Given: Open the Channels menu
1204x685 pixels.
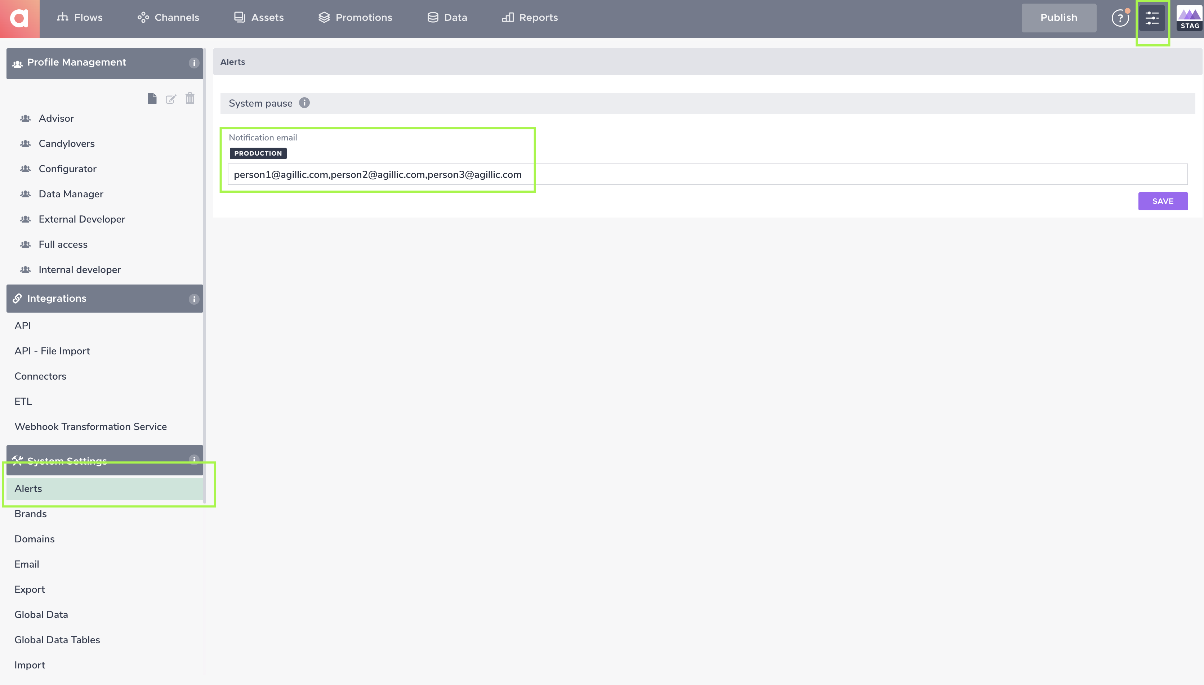Looking at the screenshot, I should pos(169,18).
